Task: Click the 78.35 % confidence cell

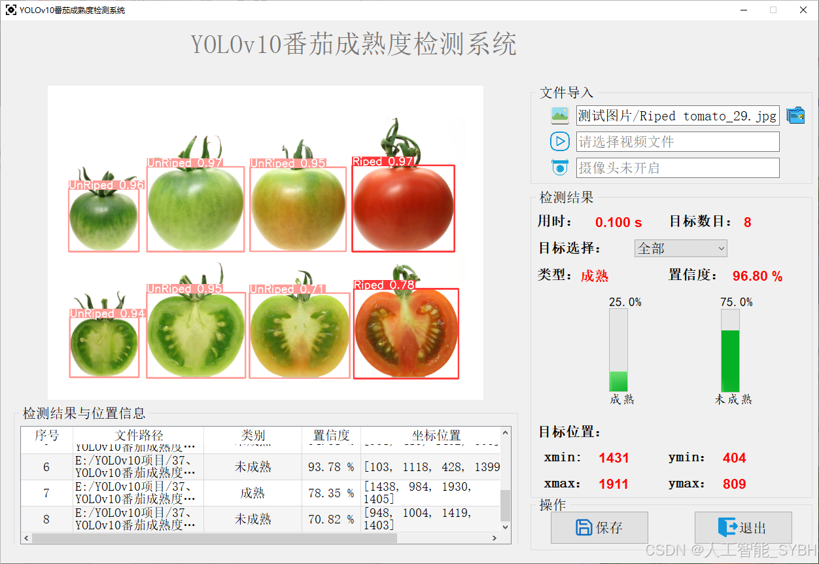Action: pos(332,493)
